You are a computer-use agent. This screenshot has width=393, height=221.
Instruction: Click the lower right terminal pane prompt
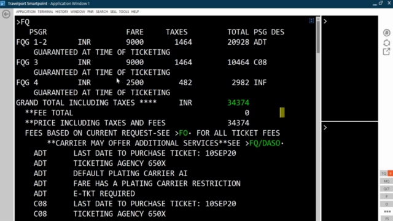(x=325, y=128)
